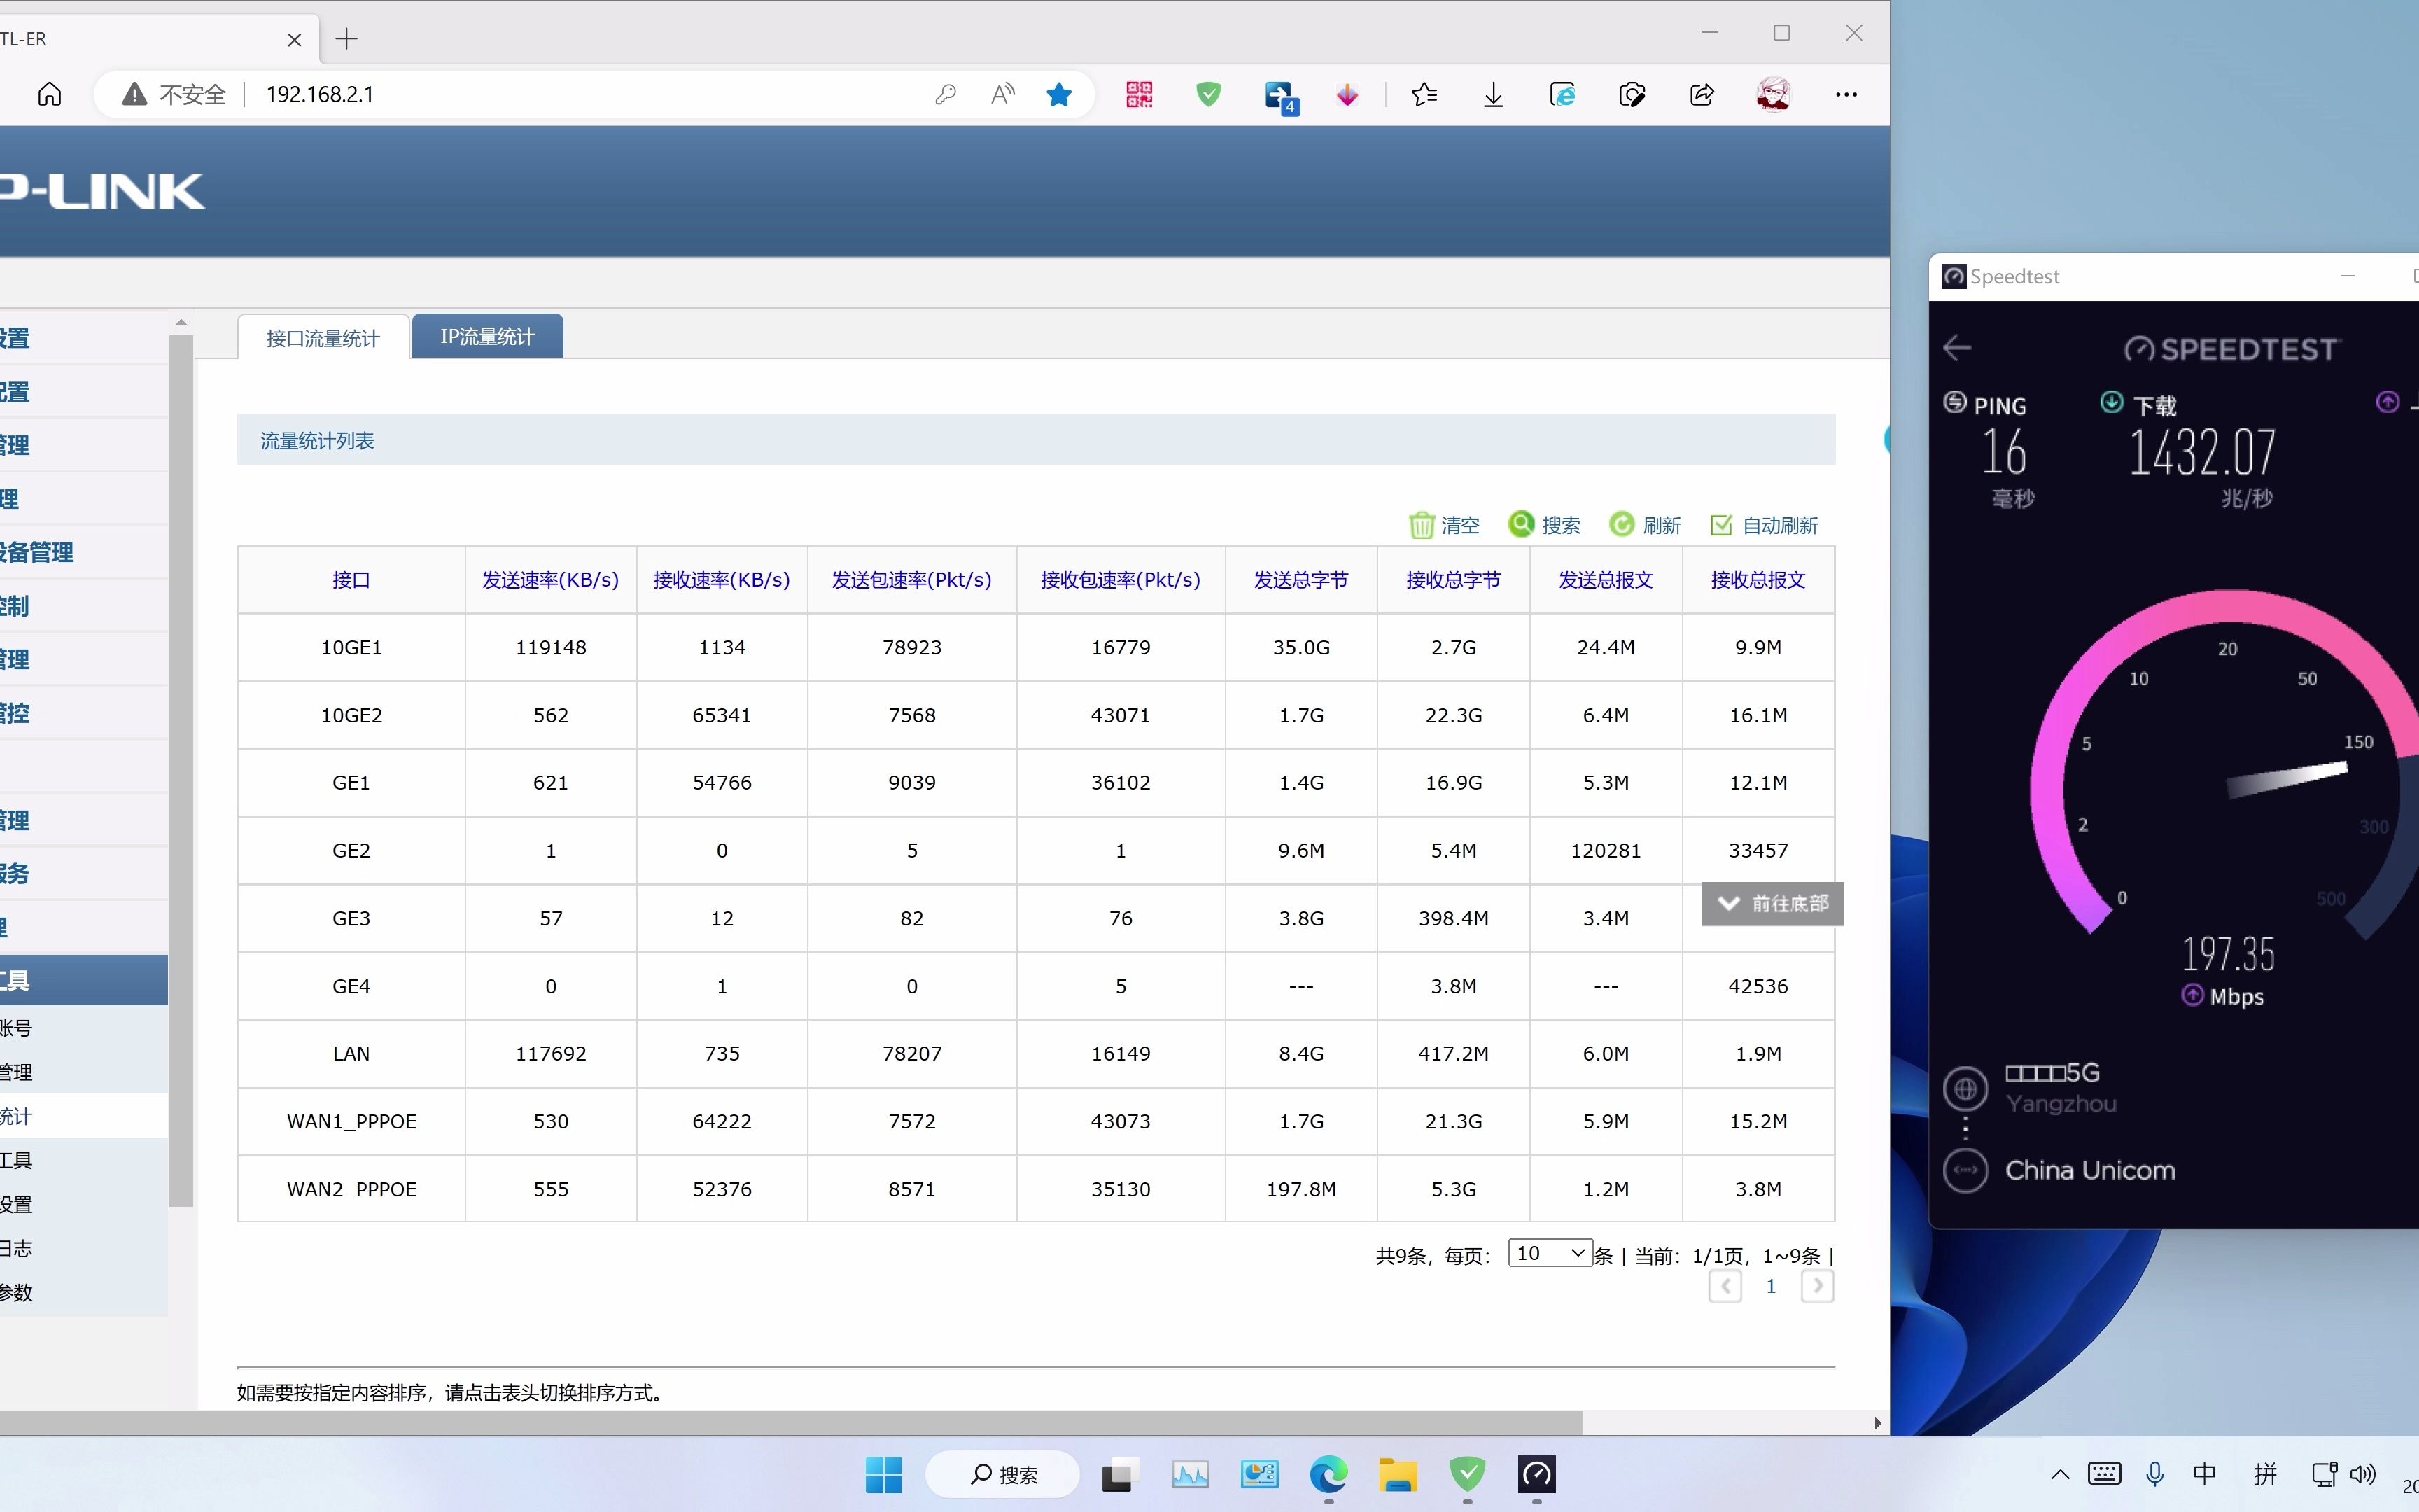Open the browser settings and more menu

pos(1846,94)
